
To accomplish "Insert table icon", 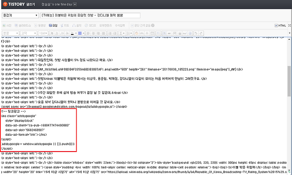I will [x=152, y=33].
